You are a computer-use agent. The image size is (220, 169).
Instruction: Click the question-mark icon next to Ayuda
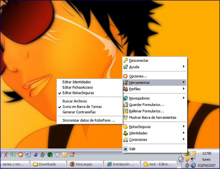[126, 67]
